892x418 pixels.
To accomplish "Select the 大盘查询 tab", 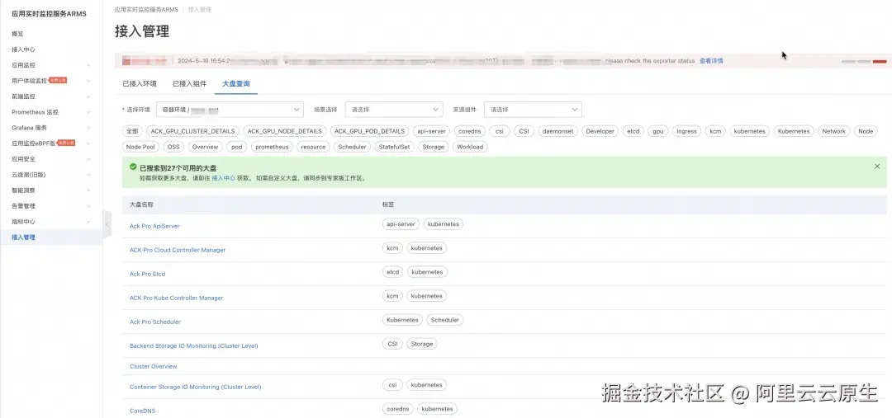I will (236, 83).
